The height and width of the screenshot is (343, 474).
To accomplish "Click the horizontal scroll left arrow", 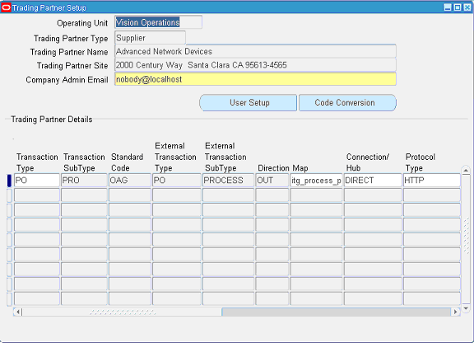I will (x=18, y=312).
